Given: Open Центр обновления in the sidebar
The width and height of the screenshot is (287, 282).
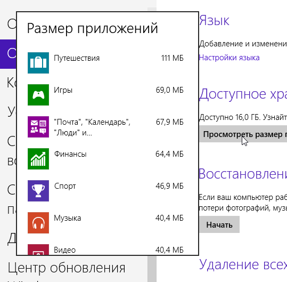Looking at the screenshot, I should (x=67, y=268).
